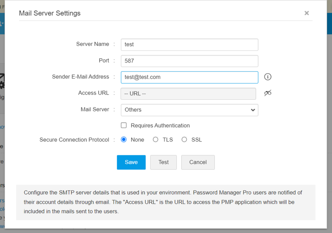
Task: Select the None secure connection protocol
Action: point(124,139)
